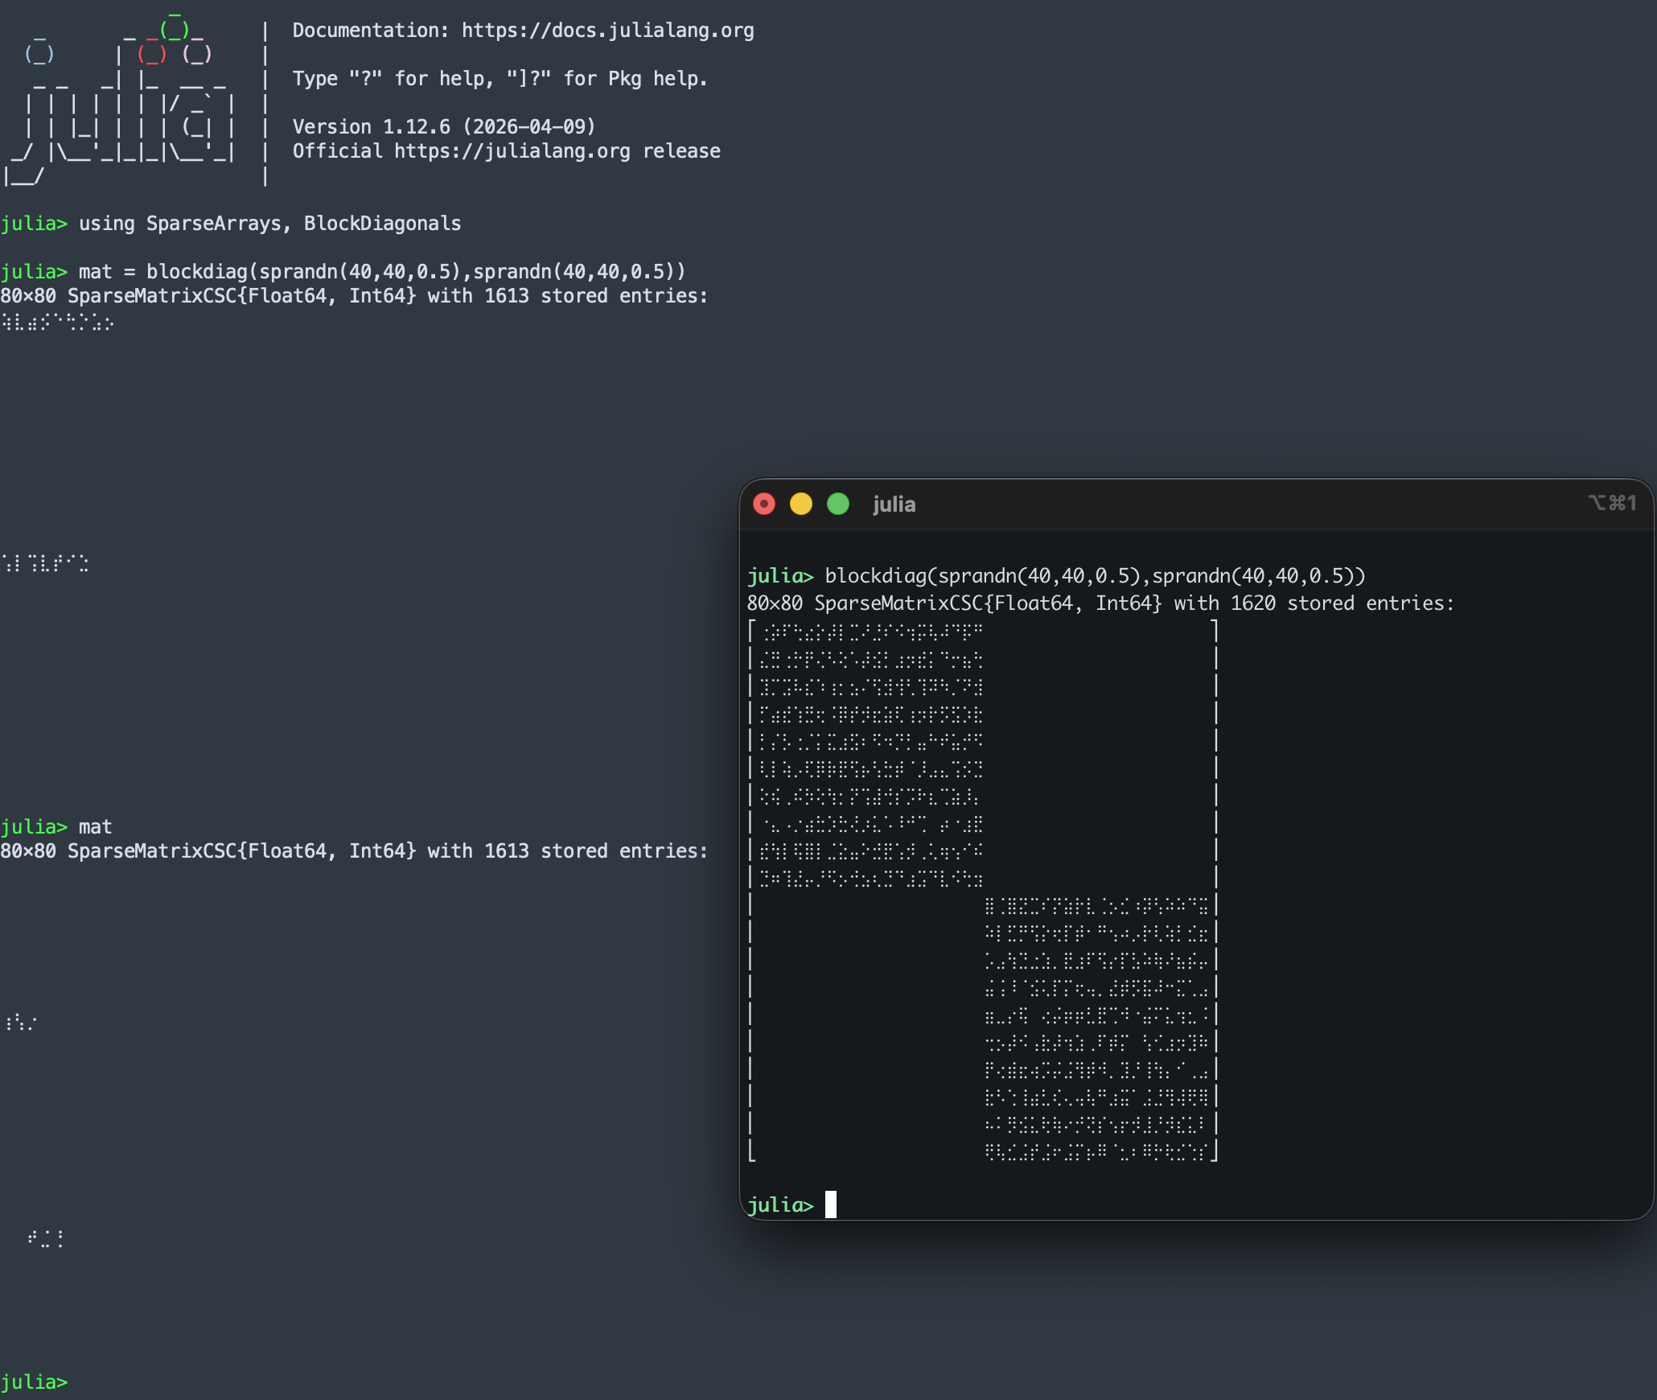Open the julialang.org release URL
Image resolution: width=1657 pixels, height=1400 pixels.
(x=512, y=151)
